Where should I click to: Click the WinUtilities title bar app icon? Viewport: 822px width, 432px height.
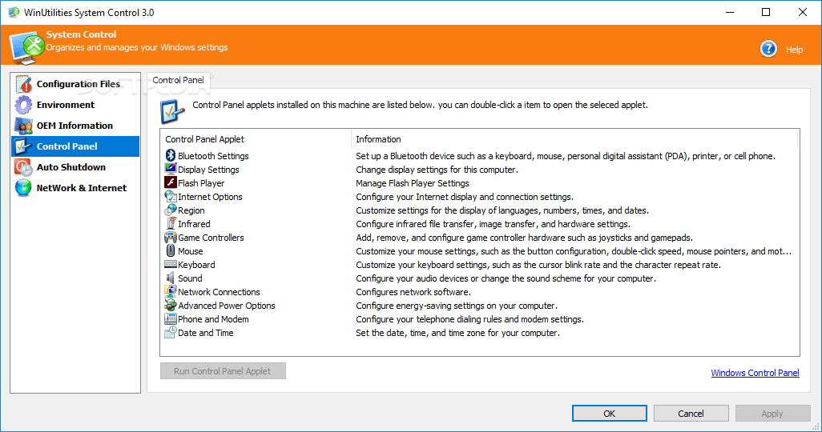tap(14, 12)
